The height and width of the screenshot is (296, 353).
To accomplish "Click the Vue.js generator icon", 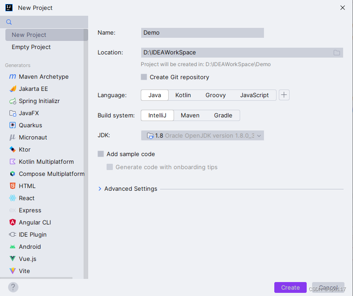I will (x=13, y=259).
